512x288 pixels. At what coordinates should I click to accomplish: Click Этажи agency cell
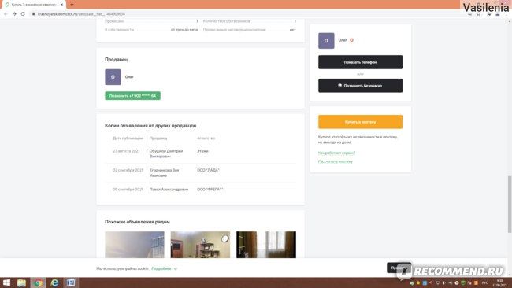click(x=202, y=151)
